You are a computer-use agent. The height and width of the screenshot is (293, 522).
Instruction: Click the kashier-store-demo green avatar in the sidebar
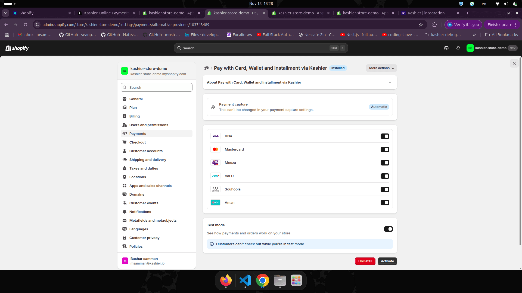125,71
